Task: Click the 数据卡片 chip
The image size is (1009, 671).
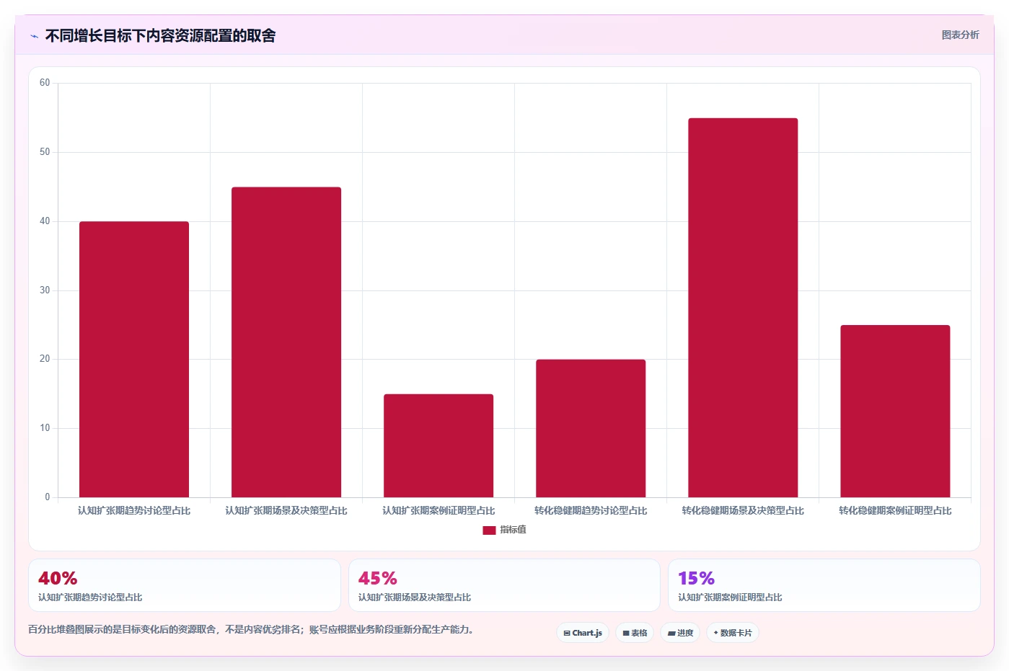Action: click(733, 633)
